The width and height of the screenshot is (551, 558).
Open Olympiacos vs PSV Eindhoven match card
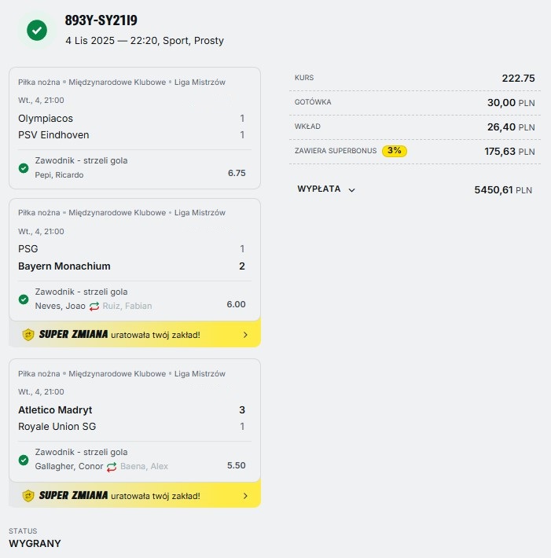134,127
